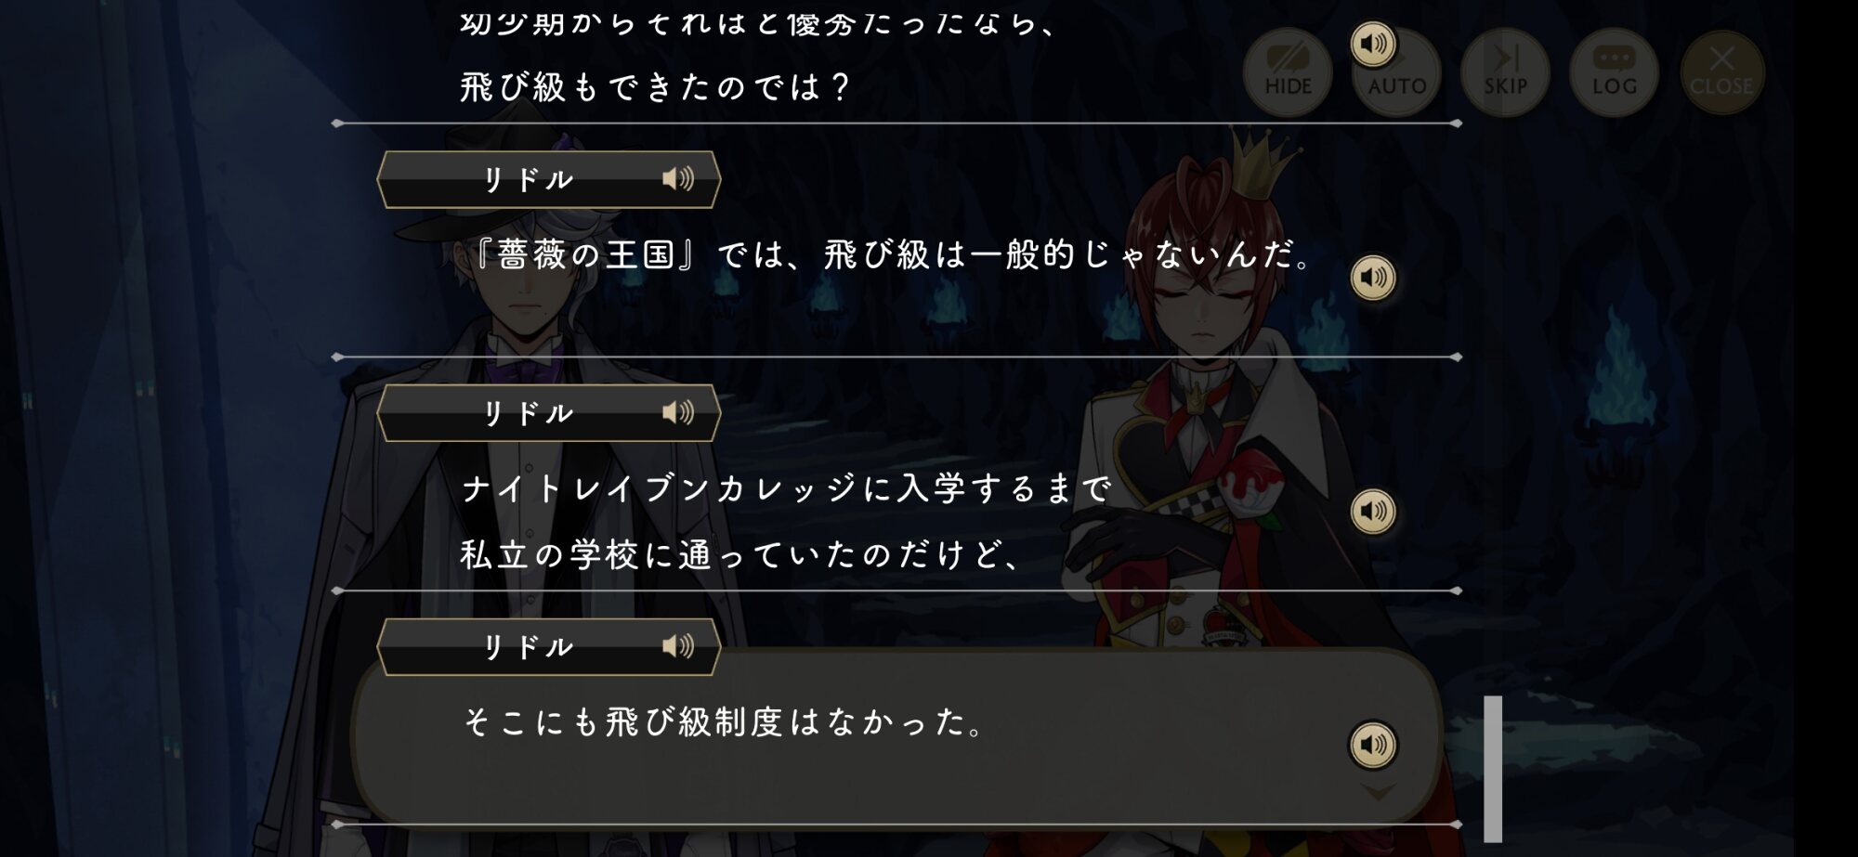Image resolution: width=1858 pixels, height=857 pixels.
Task: Tap speaker icon in third リドル name tag
Action: [678, 646]
